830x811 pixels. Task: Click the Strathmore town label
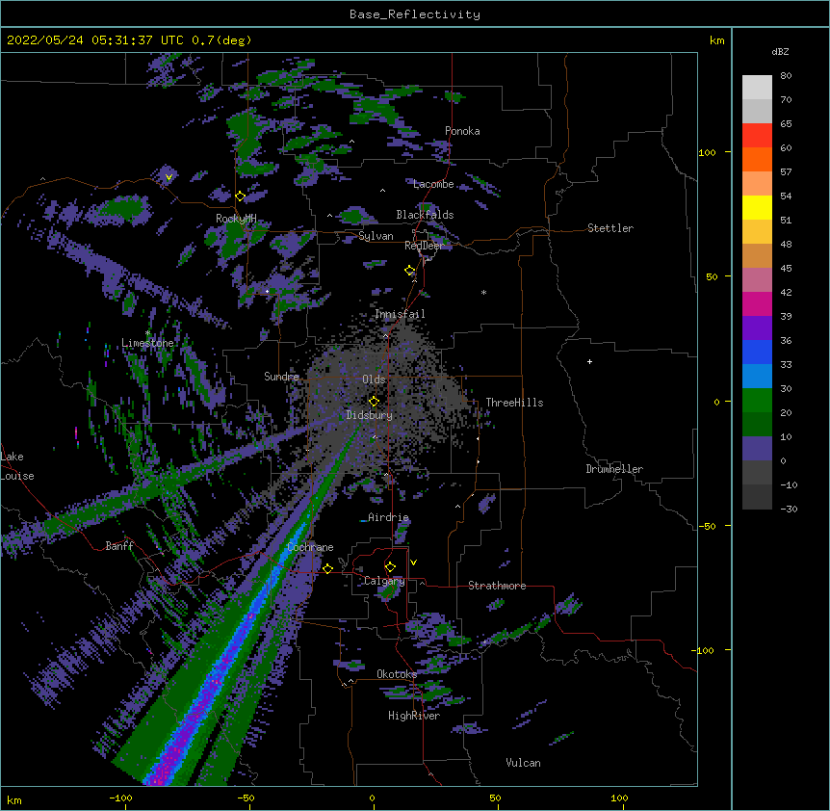497,586
